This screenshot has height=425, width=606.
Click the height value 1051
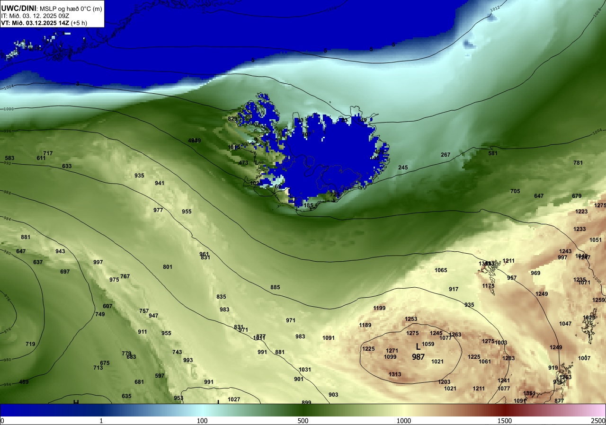596,240
